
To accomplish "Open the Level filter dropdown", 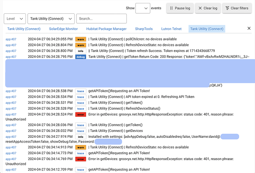I will pyautogui.click(x=15, y=19).
